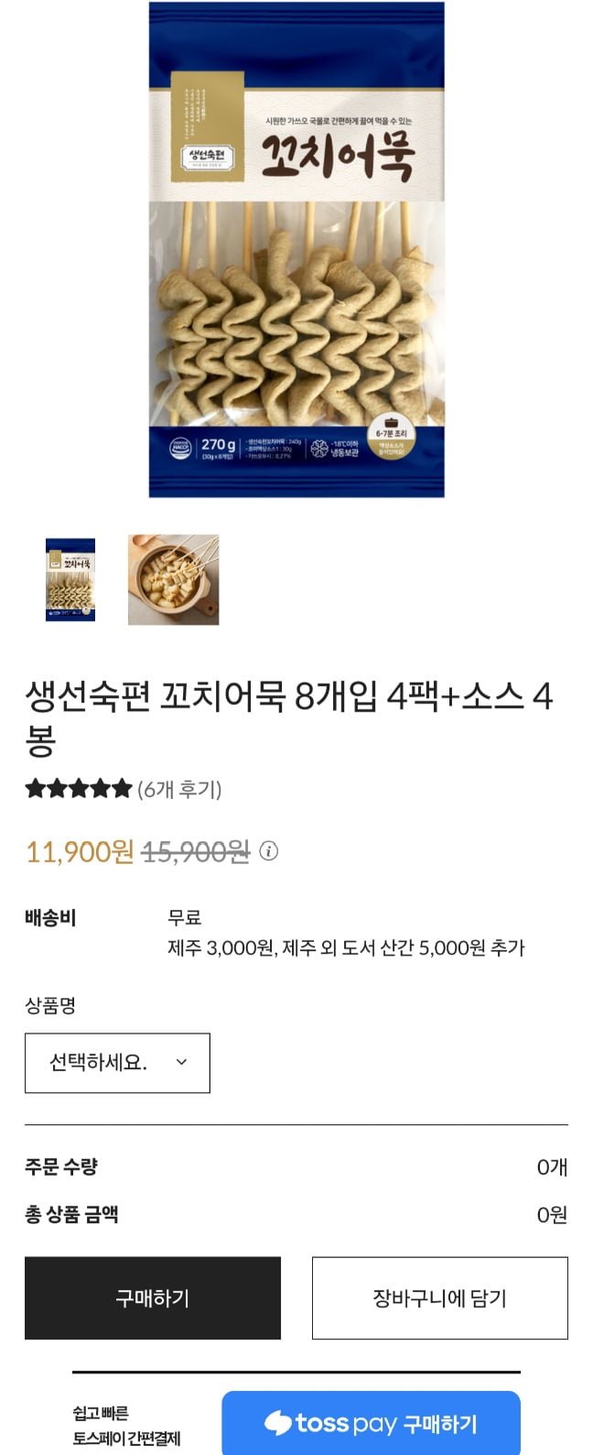The width and height of the screenshot is (593, 1455).
Task: Click the 쉽고 빠른 토스페이 간편결제 text
Action: (127, 1426)
